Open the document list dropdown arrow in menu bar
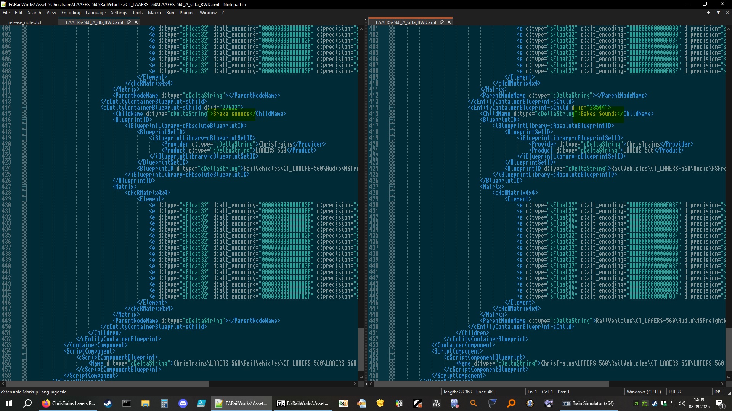The height and width of the screenshot is (411, 732). pyautogui.click(x=718, y=13)
